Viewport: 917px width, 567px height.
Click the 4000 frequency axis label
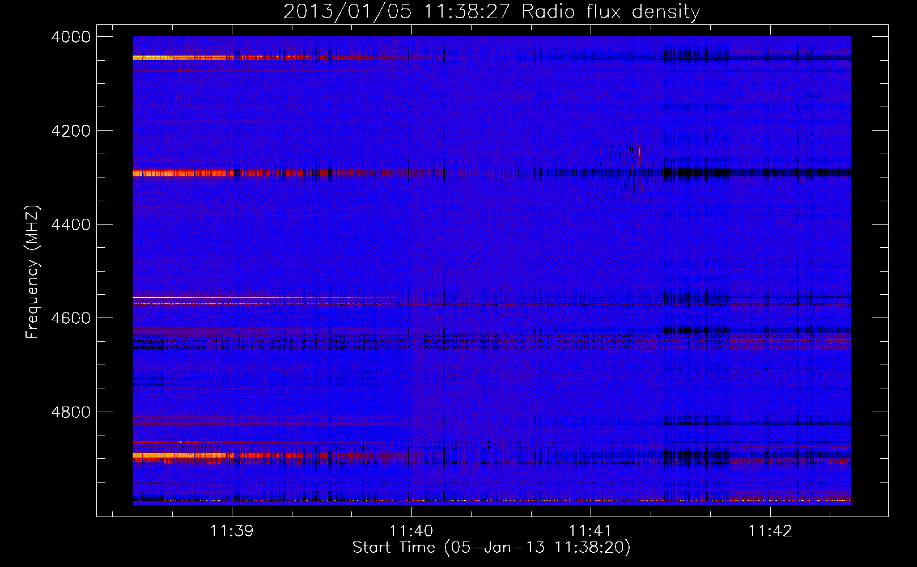[71, 37]
